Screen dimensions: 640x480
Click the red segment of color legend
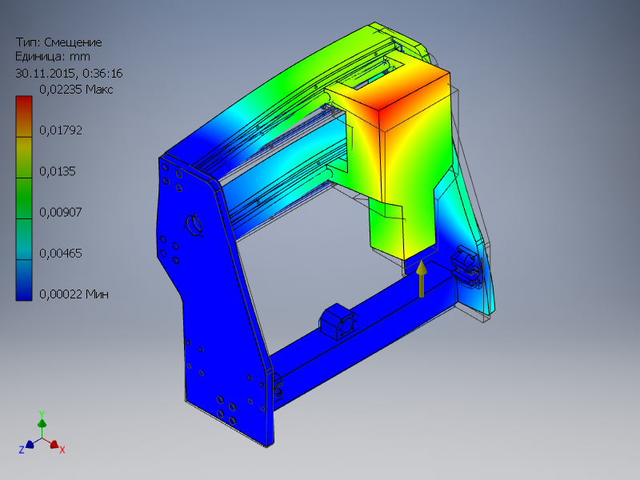tap(24, 116)
